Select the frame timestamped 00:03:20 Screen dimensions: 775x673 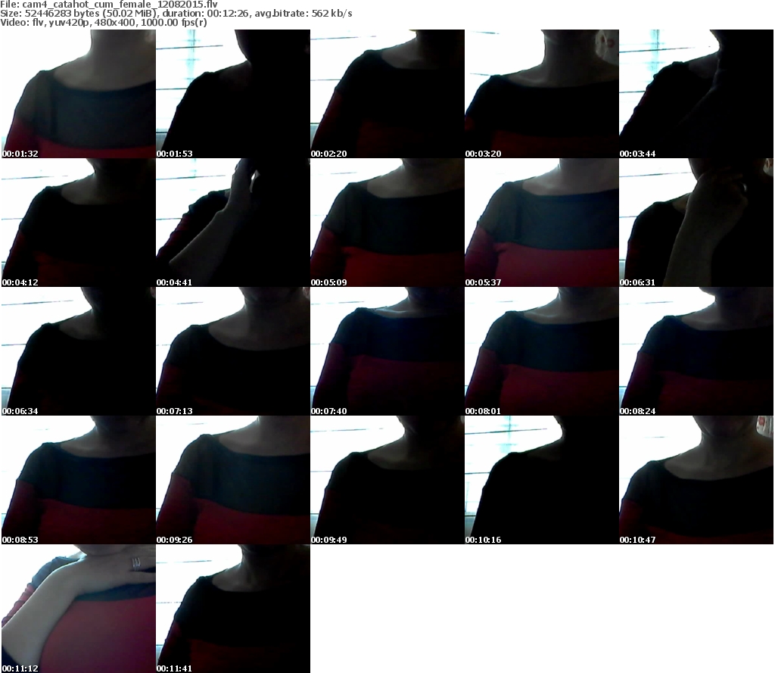pos(542,94)
